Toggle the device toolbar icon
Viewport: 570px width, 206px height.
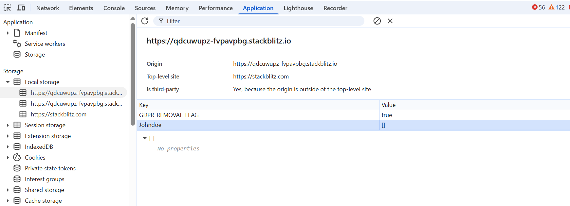point(21,8)
